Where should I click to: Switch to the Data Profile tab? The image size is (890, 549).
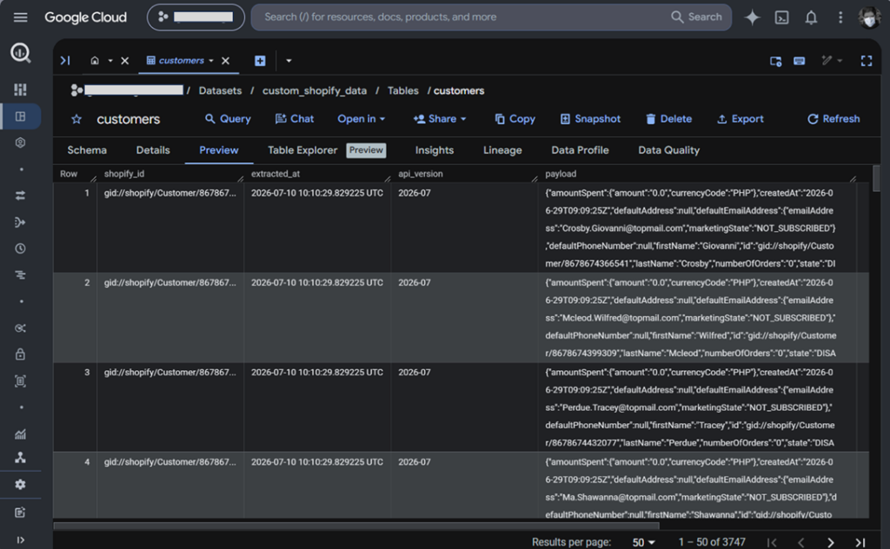pos(580,150)
